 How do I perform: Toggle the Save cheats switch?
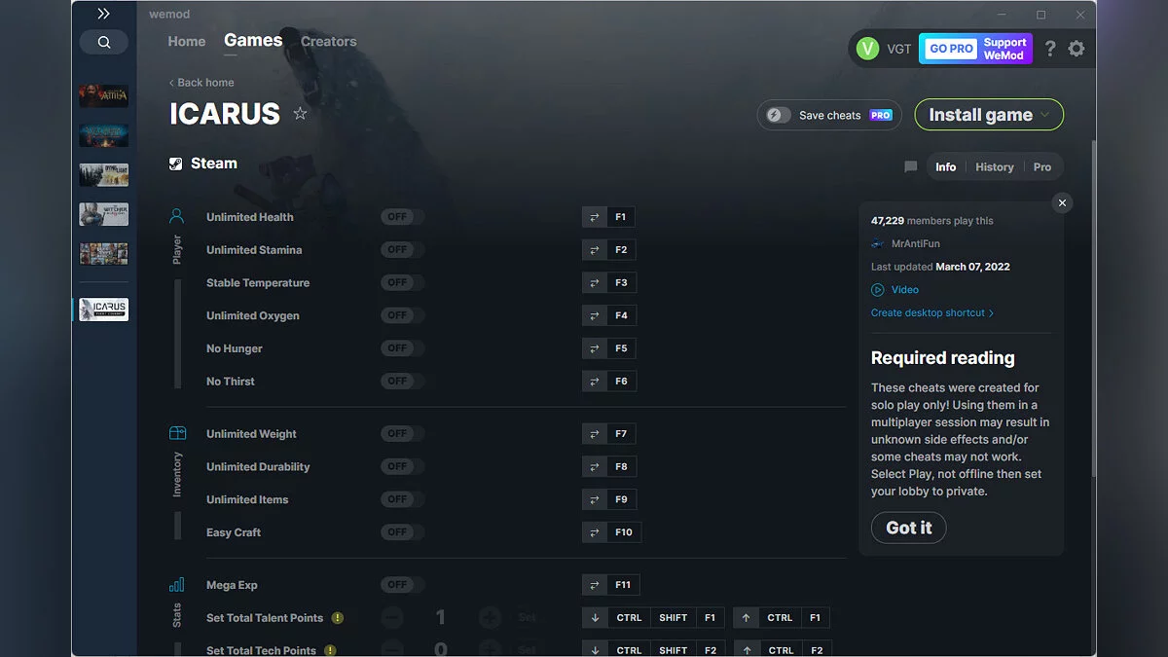(776, 115)
